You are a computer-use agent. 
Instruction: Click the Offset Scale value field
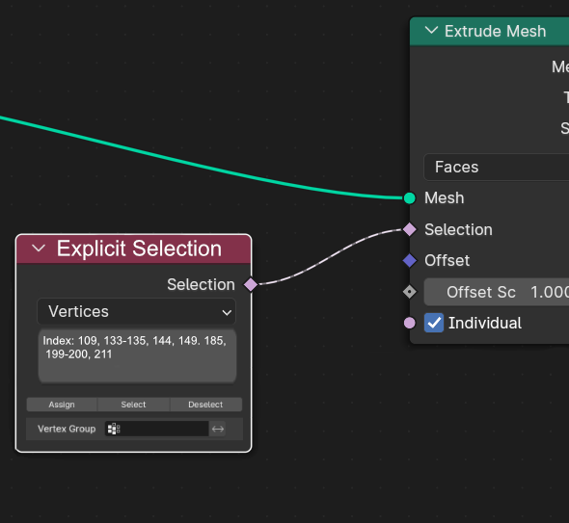[496, 292]
